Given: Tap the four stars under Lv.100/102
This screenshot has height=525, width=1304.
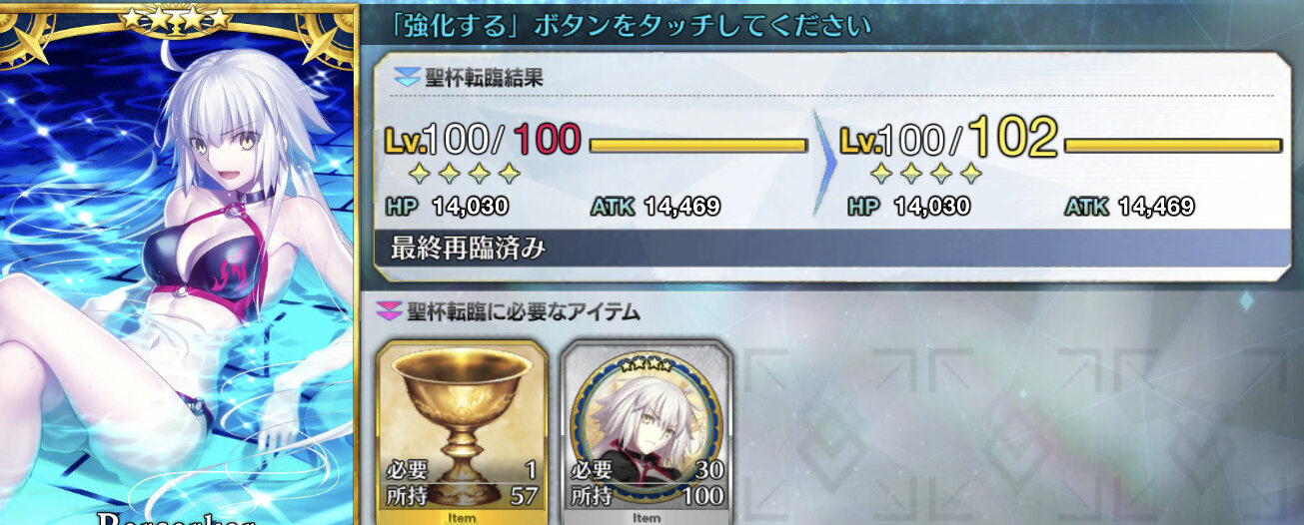Looking at the screenshot, I should click(x=927, y=175).
